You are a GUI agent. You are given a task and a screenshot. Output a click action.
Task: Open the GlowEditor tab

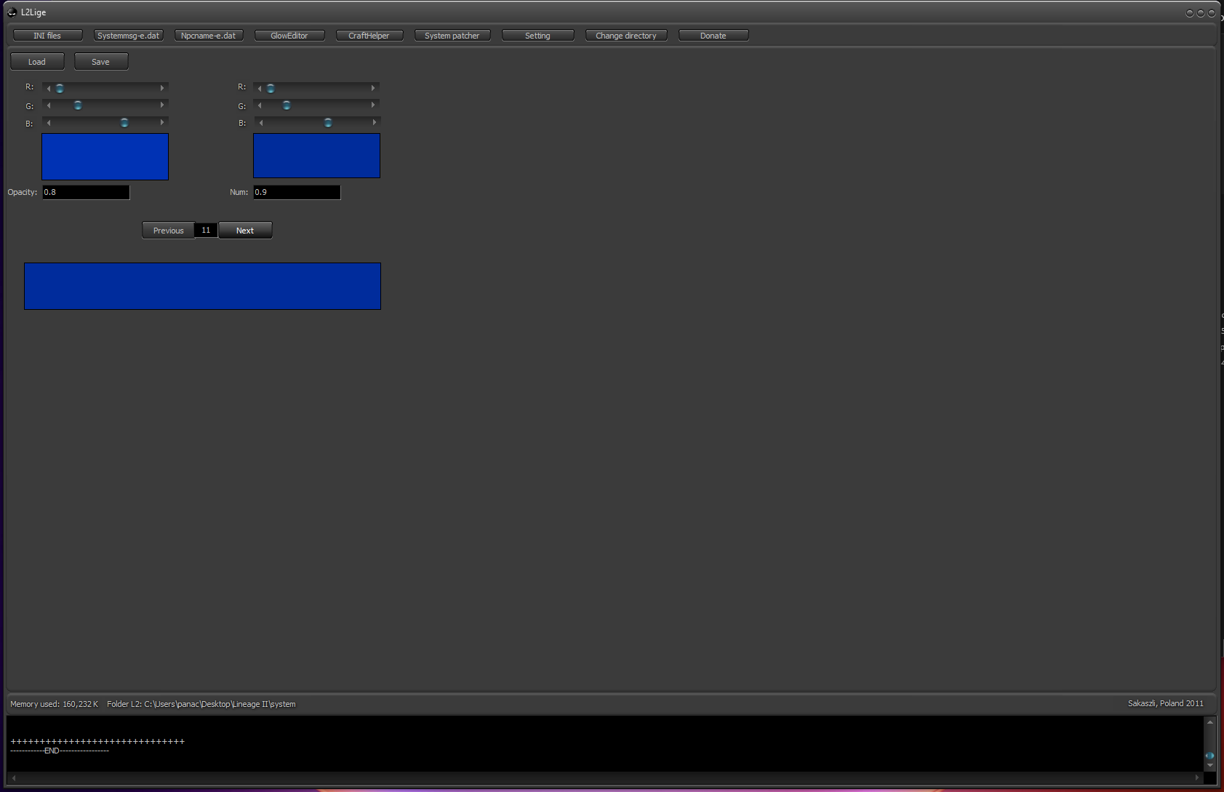[x=289, y=36]
